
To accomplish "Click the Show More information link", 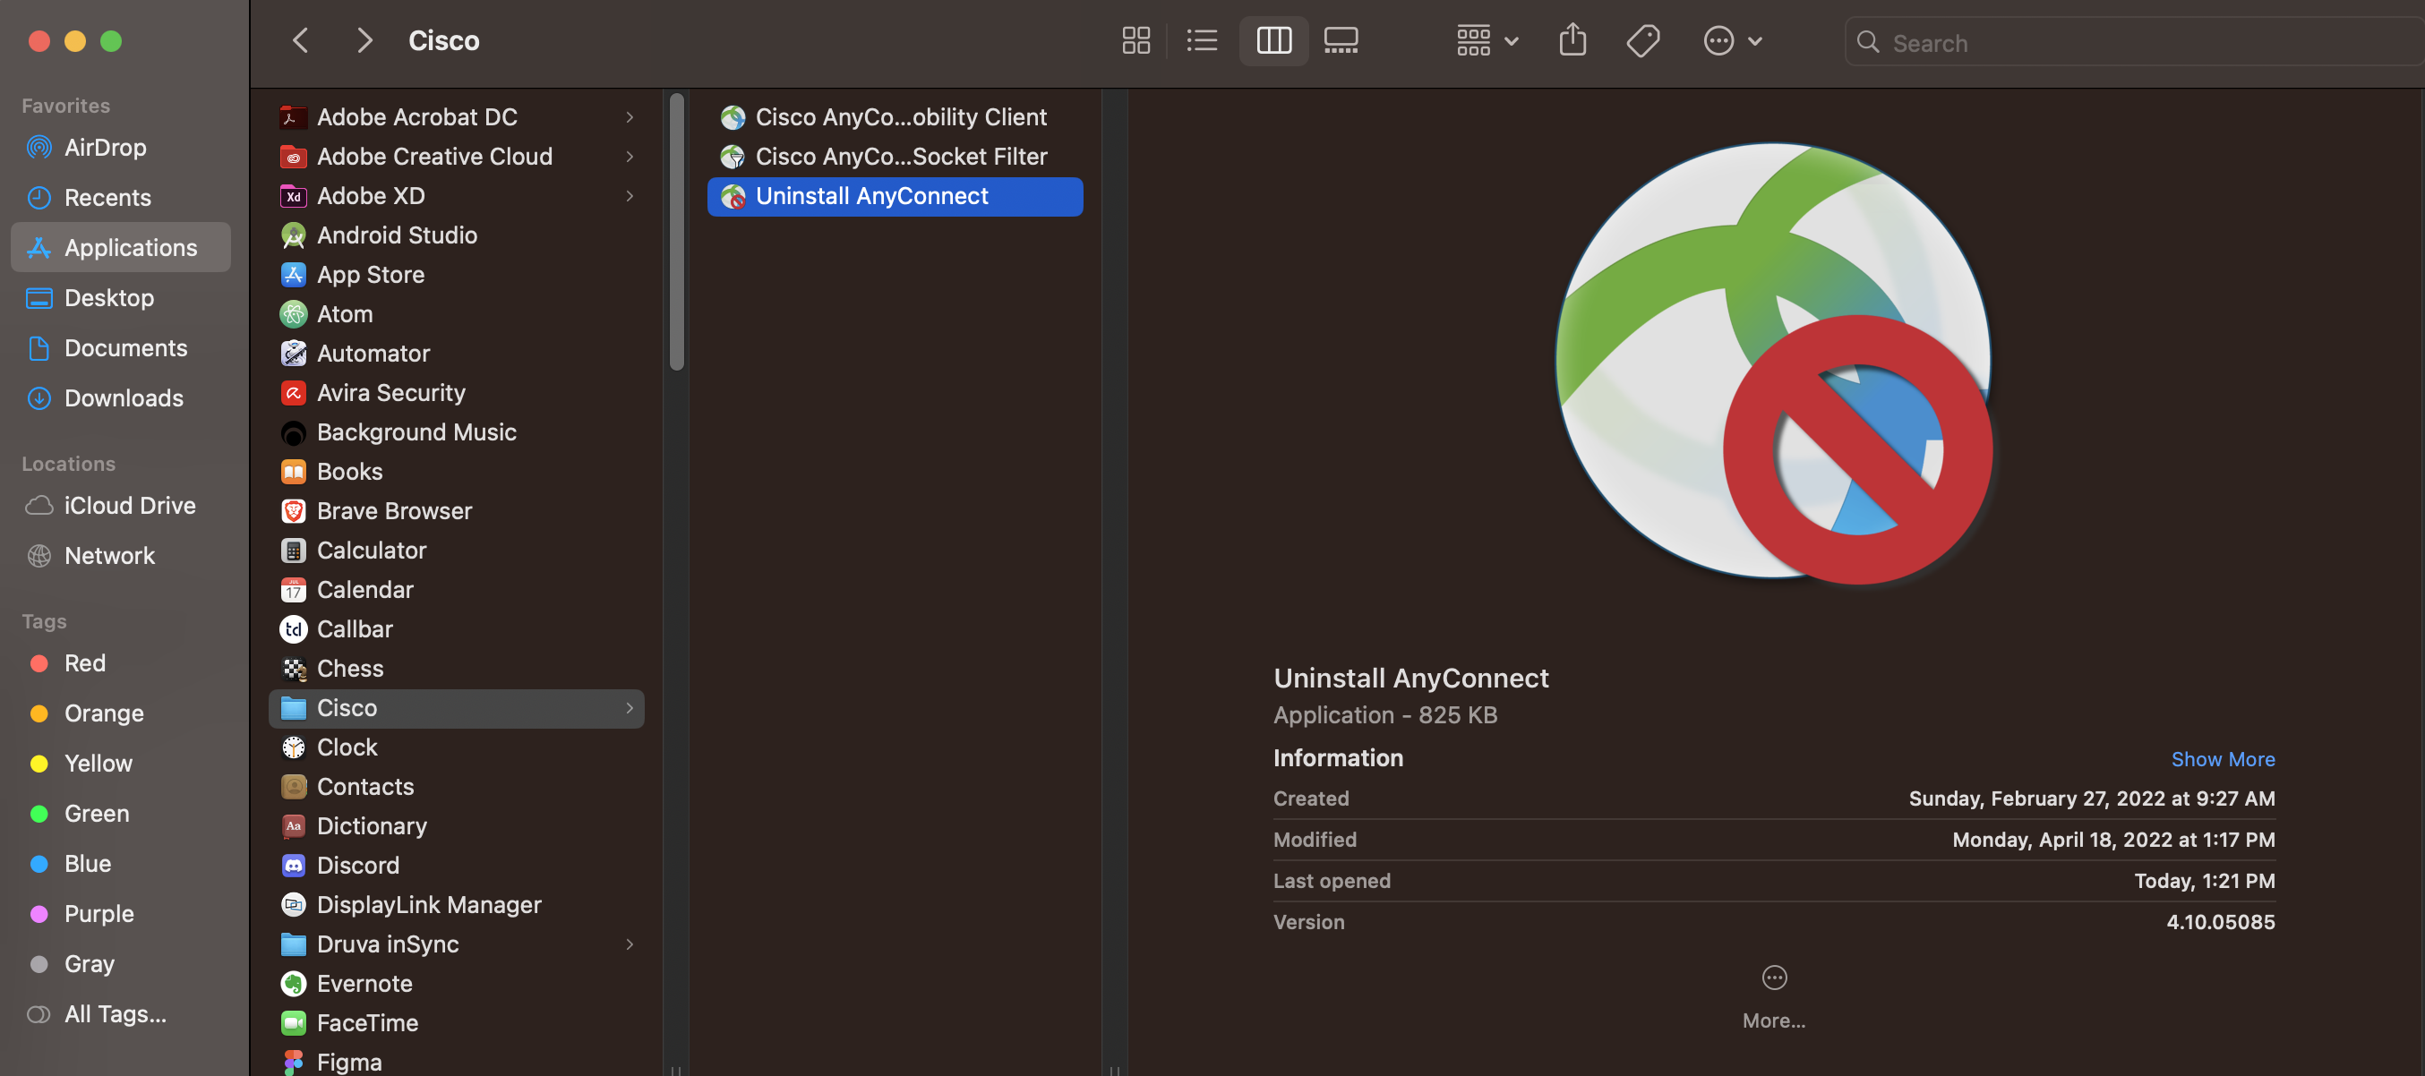I will [x=2224, y=759].
